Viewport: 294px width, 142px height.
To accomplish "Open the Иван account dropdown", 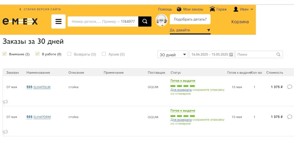I will [243, 9].
